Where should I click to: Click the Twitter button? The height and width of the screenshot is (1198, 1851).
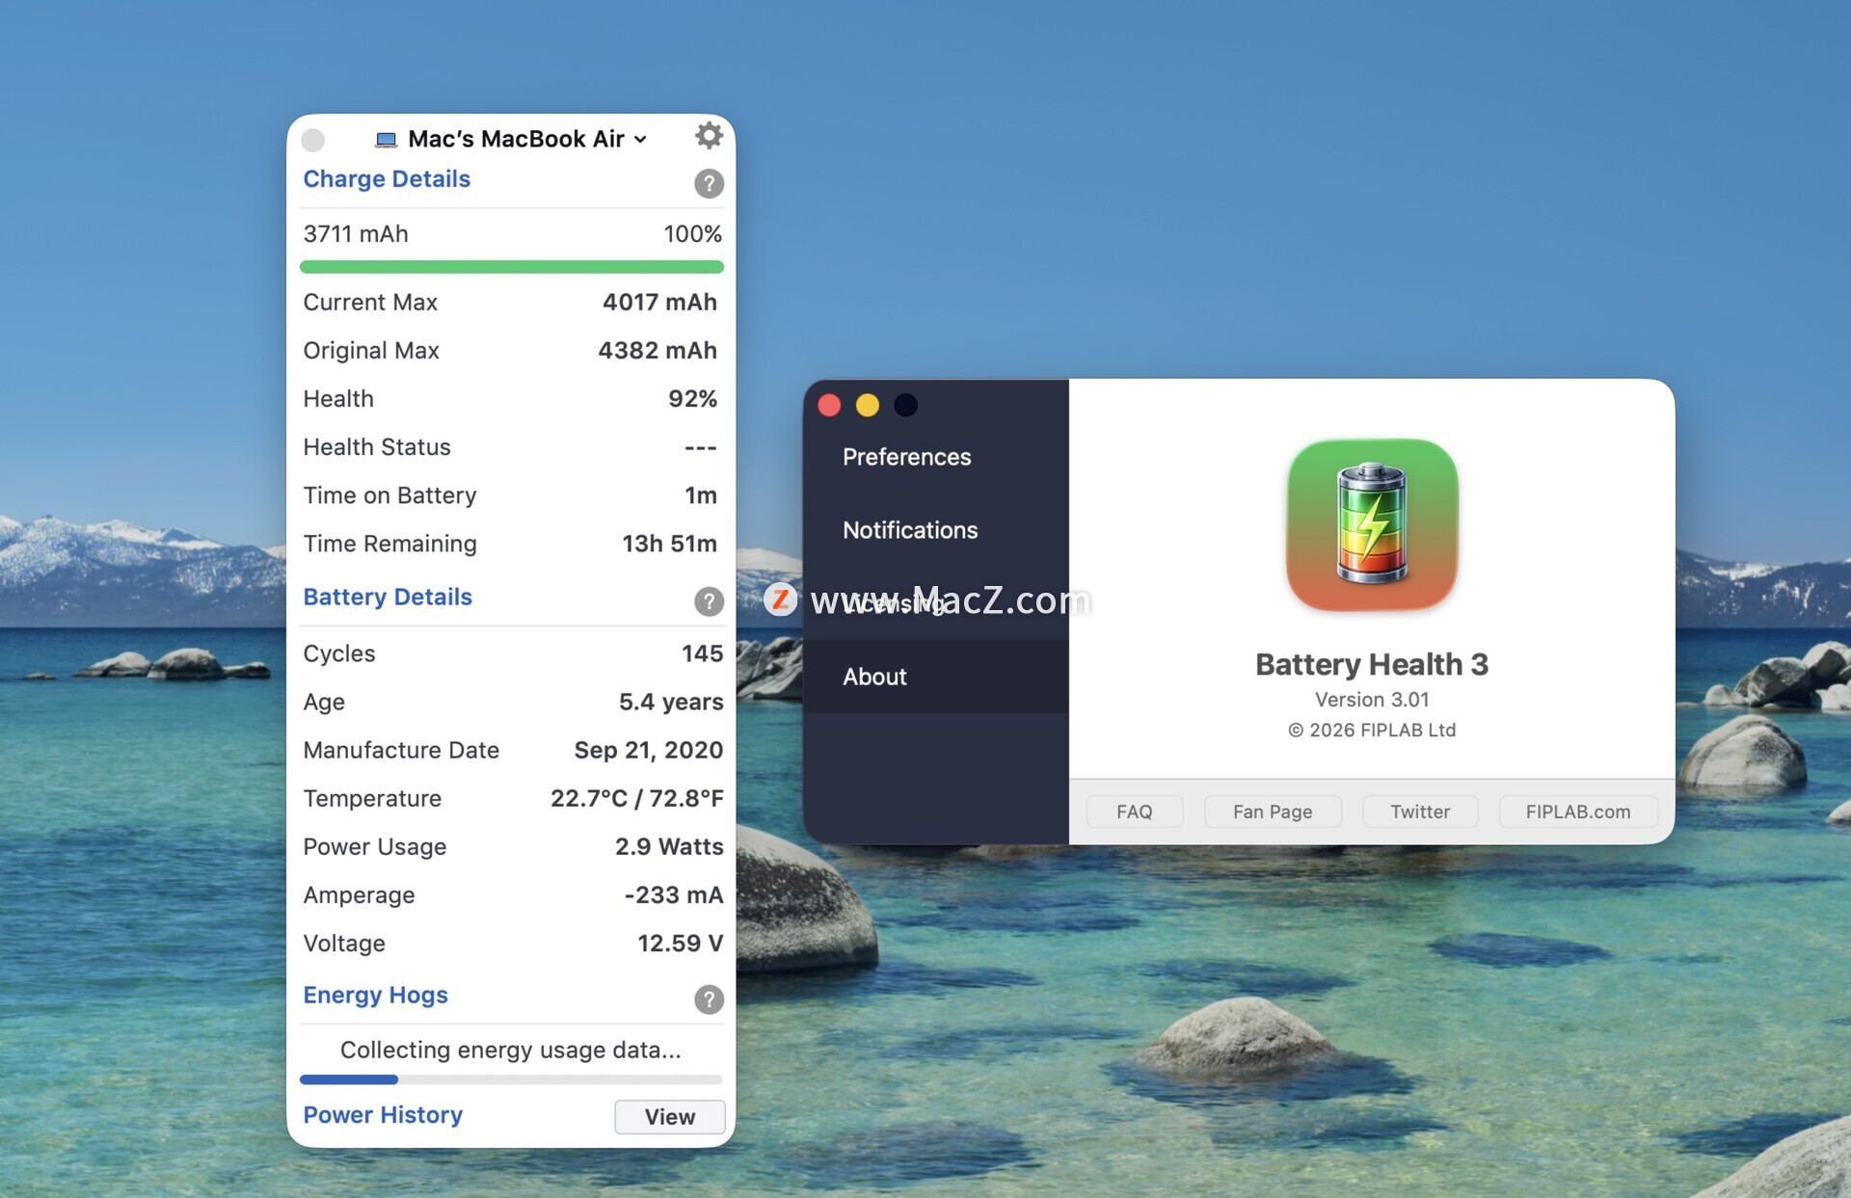1419,812
